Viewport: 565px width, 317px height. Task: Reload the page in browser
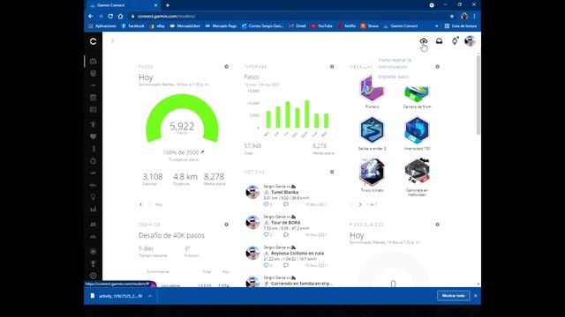(110, 16)
